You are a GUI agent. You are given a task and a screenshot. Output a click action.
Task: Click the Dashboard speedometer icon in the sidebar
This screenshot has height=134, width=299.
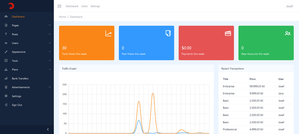(6, 16)
